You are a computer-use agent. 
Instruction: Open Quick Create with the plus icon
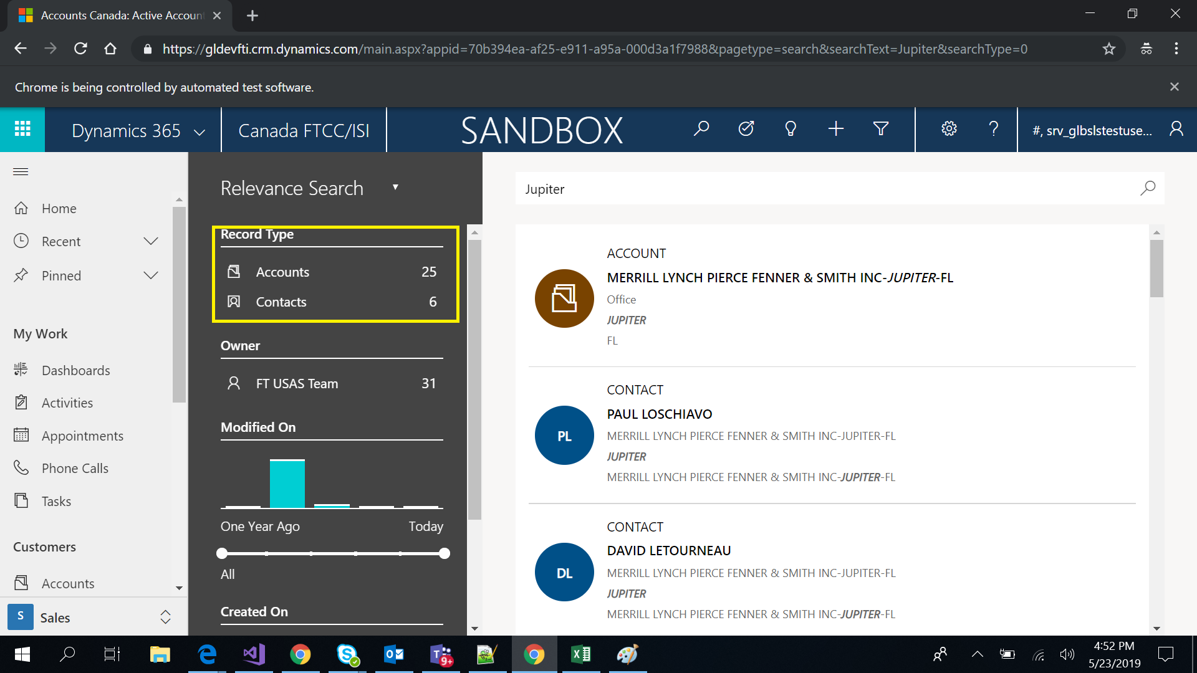point(835,129)
